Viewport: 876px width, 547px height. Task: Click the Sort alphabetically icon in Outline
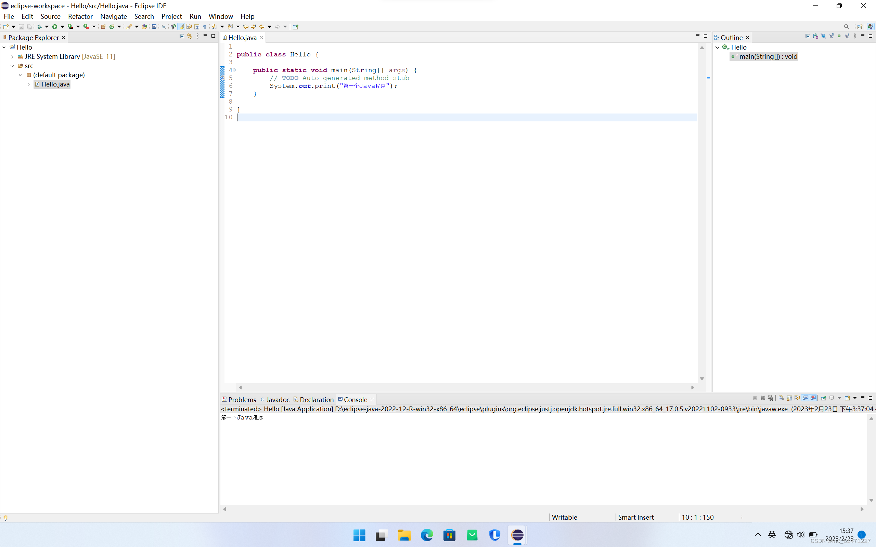tap(815, 36)
